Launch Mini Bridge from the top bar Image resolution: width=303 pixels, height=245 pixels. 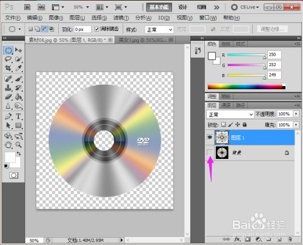(x=41, y=7)
